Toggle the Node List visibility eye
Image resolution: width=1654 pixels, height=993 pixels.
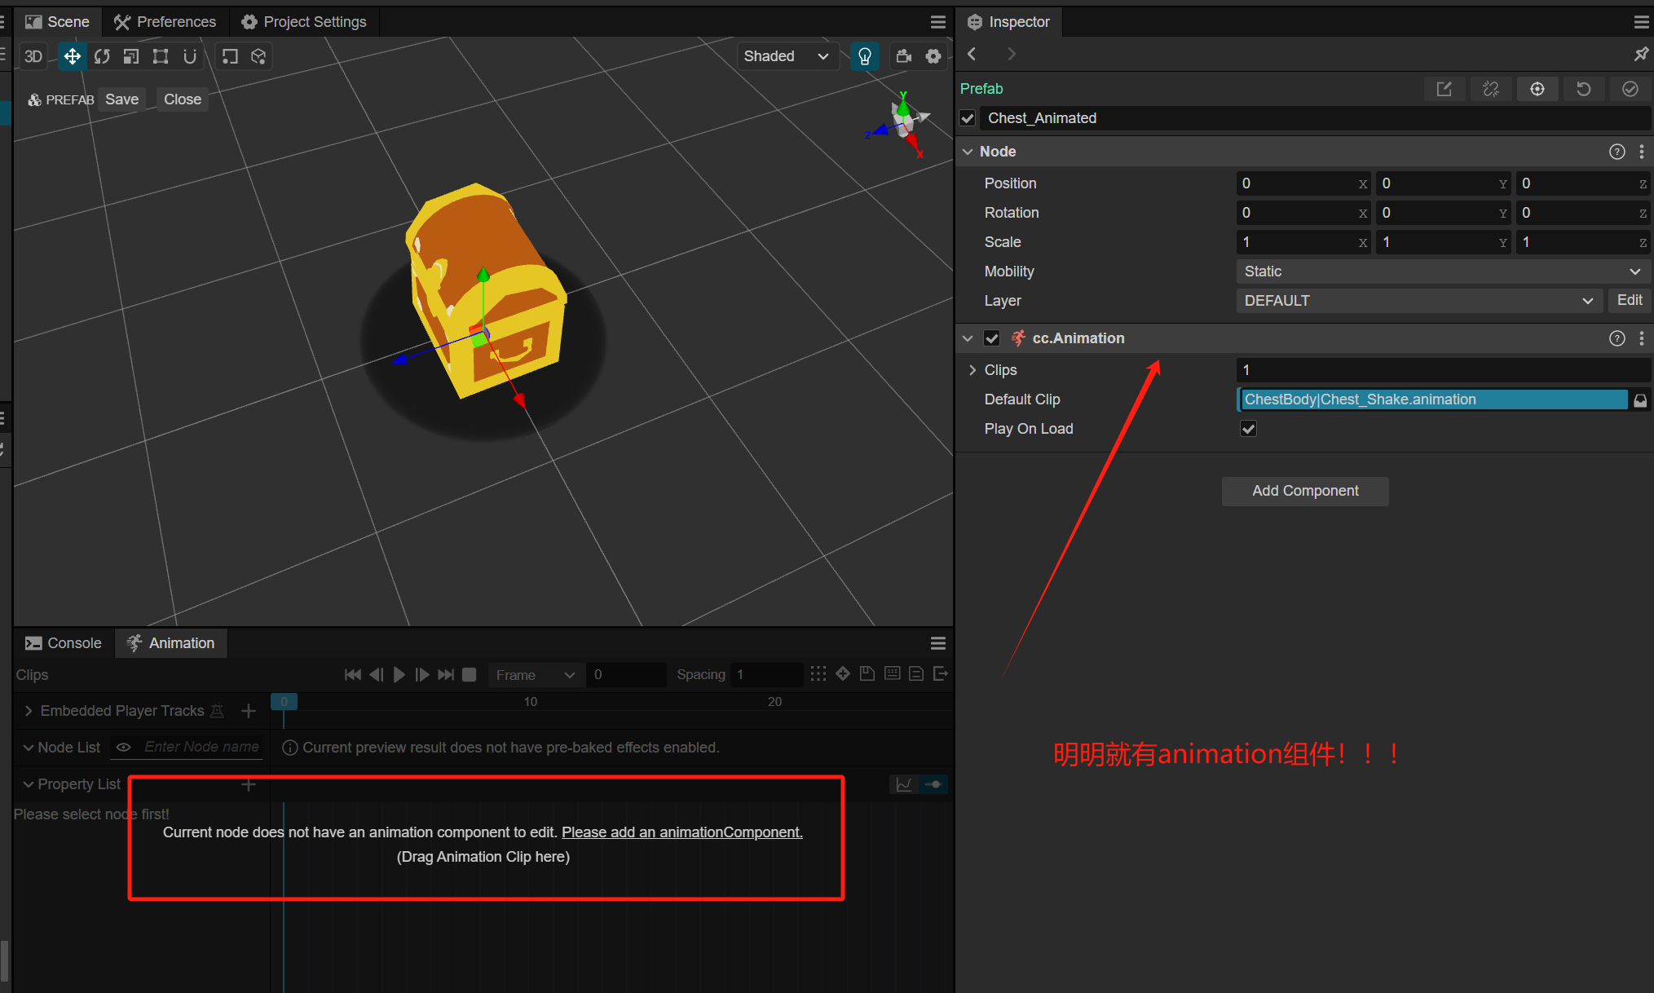coord(124,747)
